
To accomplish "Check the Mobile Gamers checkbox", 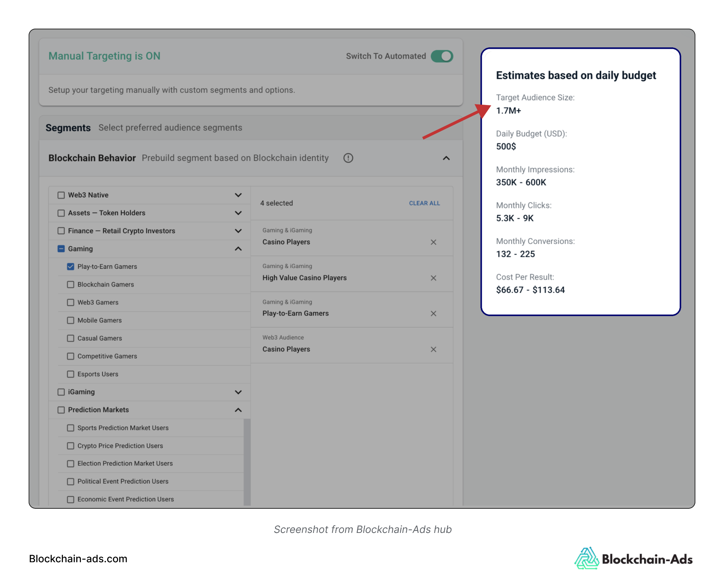I will tap(71, 320).
